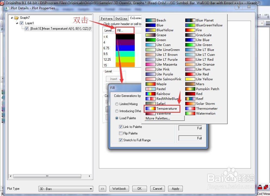Image resolution: width=270 pixels, height=196 pixels.
Task: Switch to the Outline tab
Action: (121, 19)
